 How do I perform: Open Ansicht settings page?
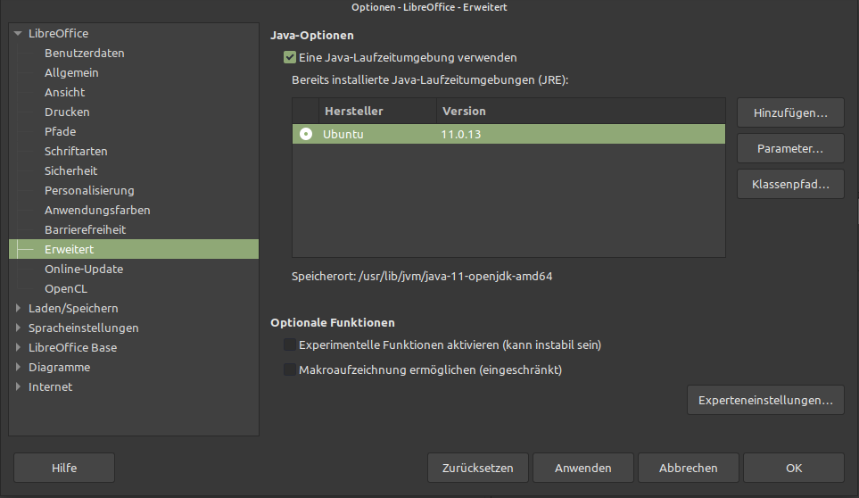(64, 93)
